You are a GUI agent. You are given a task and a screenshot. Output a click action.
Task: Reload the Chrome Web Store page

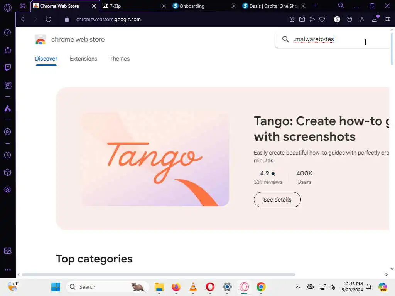pos(48,19)
